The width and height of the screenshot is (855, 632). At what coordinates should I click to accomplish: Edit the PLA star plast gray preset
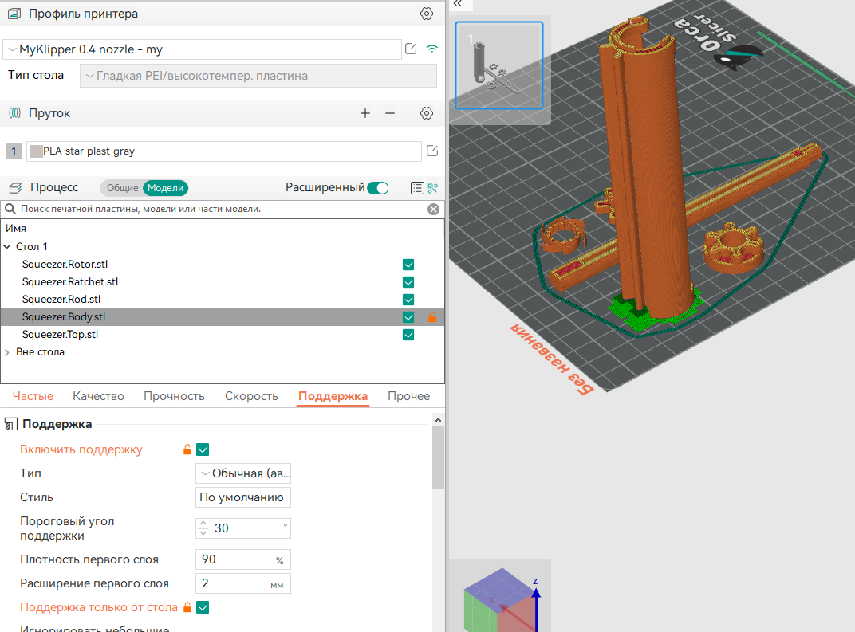click(x=431, y=151)
